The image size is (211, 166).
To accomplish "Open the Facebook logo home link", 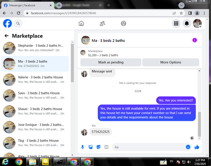I will (x=8, y=24).
